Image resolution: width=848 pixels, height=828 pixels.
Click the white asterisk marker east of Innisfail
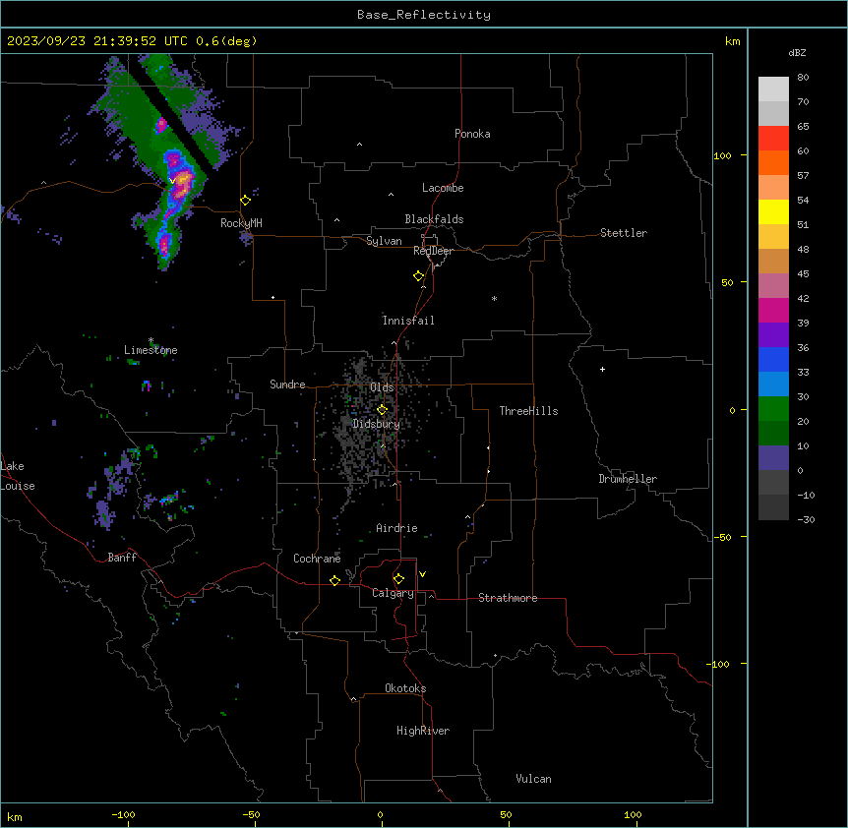tap(494, 299)
